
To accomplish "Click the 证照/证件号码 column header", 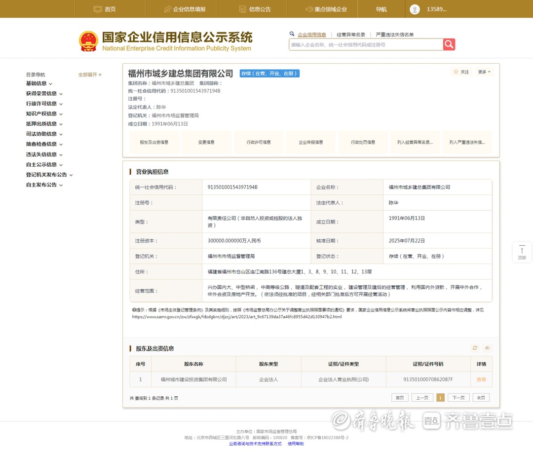I will (x=428, y=364).
